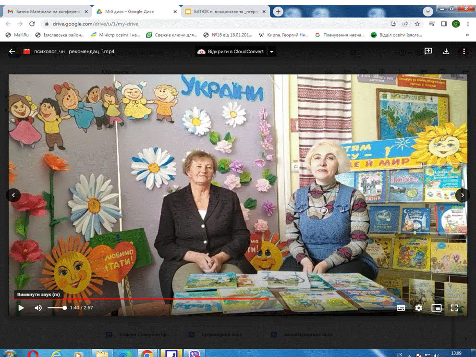Open the Mail.Ru bookmark
Screen dimensions: 476x357
(x=17, y=35)
